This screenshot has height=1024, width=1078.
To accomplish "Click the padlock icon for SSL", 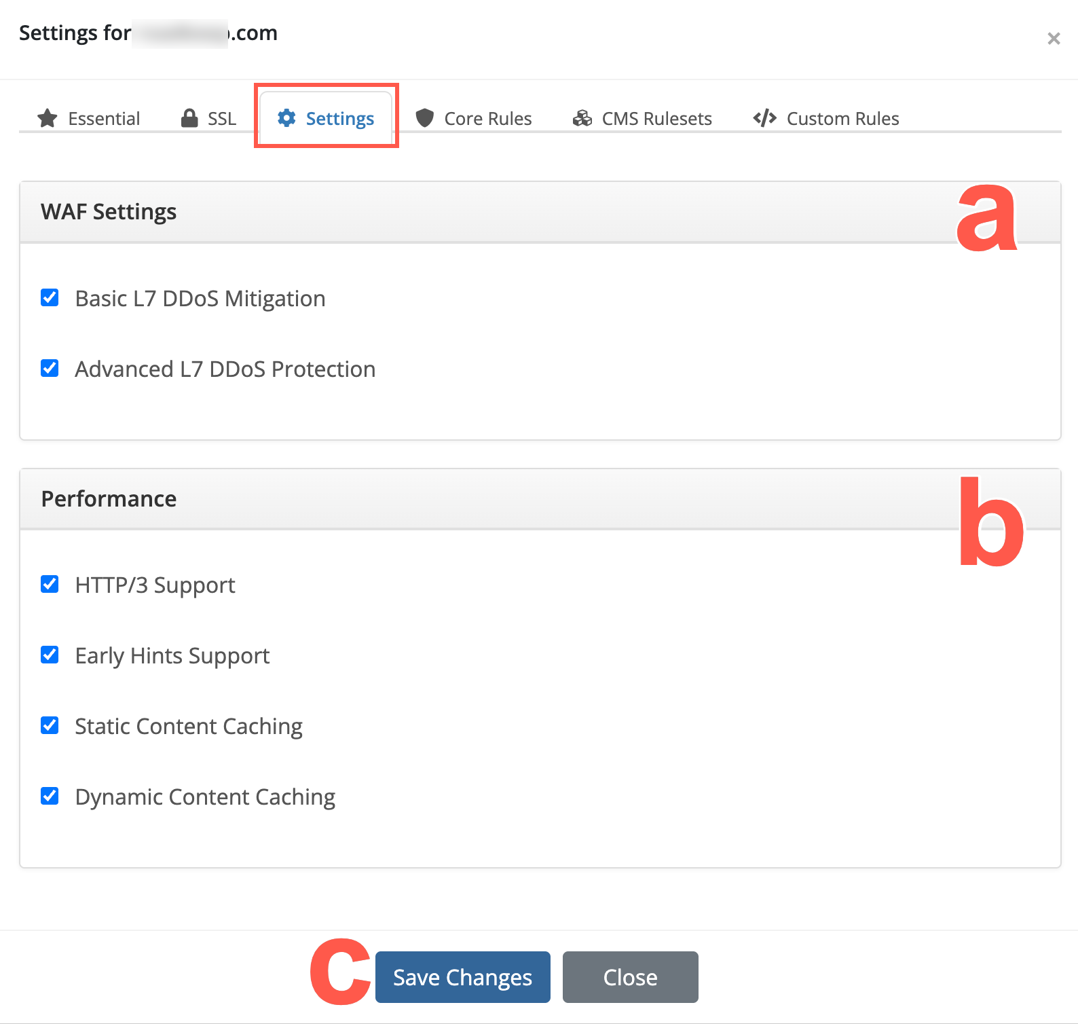I will point(189,118).
